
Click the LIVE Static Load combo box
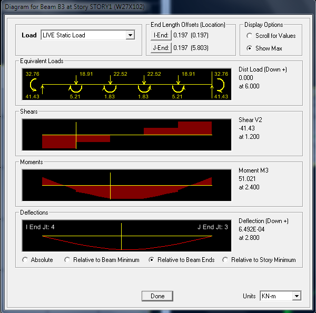pyautogui.click(x=88, y=35)
